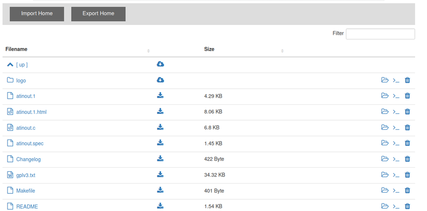This screenshot has width=427, height=211.
Task: Open terminal icon in the logo row
Action: click(396, 80)
